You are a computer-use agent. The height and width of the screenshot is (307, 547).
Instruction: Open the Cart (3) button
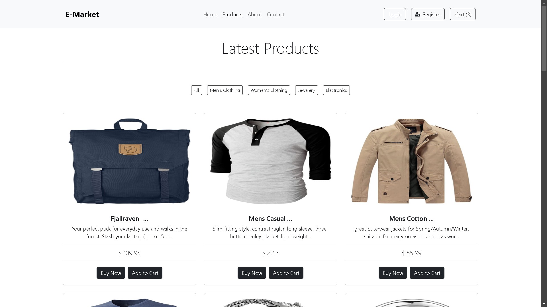tap(463, 14)
